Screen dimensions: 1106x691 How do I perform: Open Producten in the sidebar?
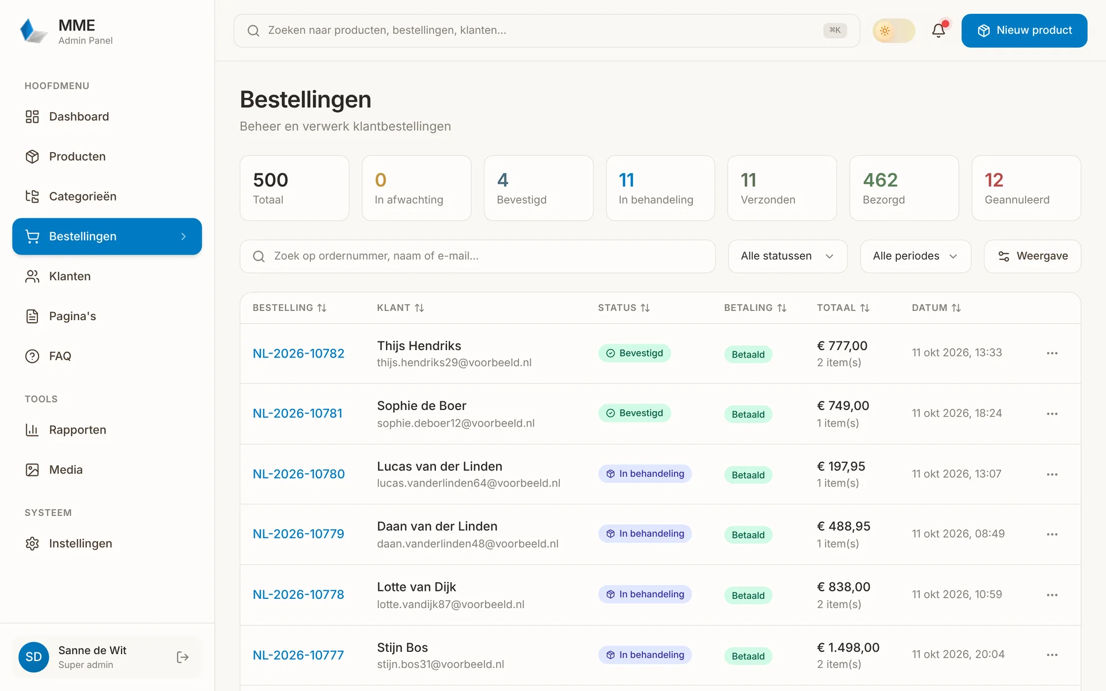[x=107, y=157]
